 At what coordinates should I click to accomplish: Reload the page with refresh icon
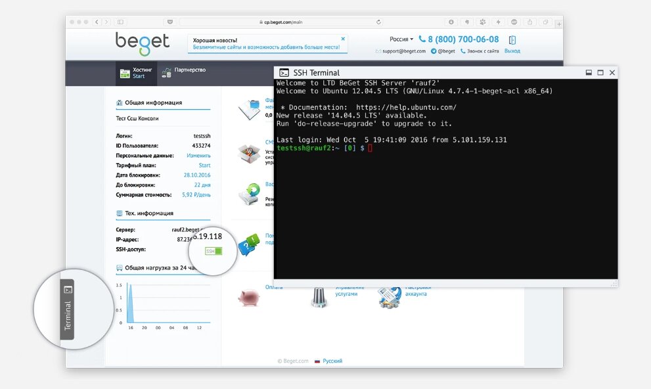[x=378, y=22]
